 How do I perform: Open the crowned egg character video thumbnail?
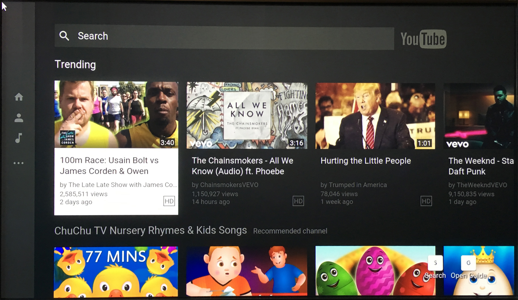[x=479, y=271]
